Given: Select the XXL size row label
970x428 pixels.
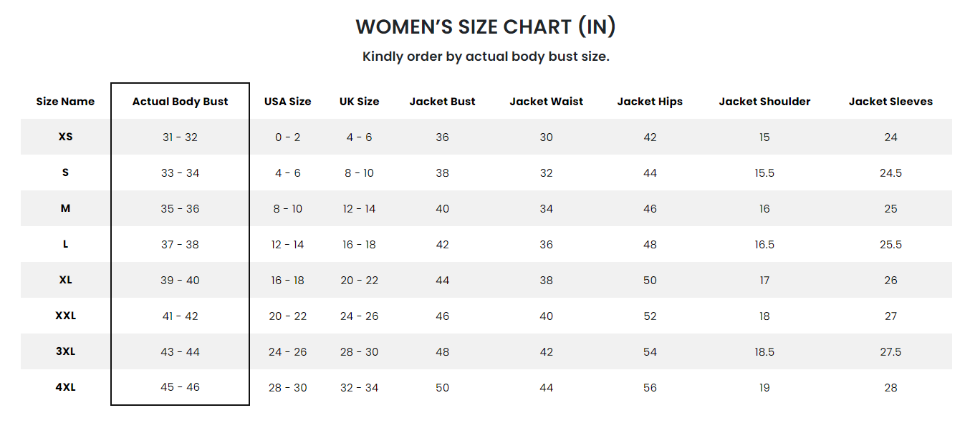Looking at the screenshot, I should [65, 316].
